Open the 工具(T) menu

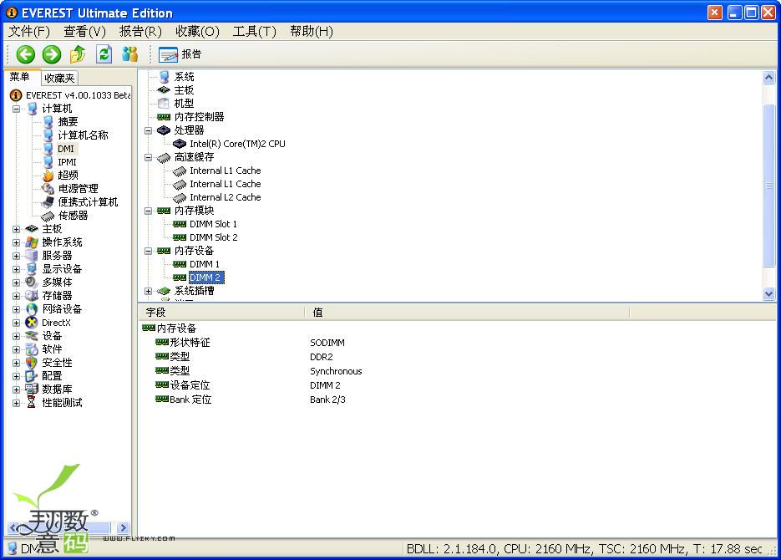[254, 32]
